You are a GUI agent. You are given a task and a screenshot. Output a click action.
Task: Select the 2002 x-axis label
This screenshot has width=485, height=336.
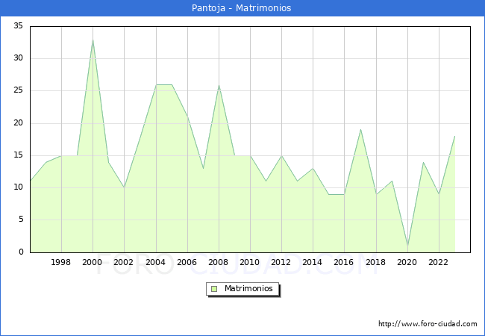[x=123, y=262]
